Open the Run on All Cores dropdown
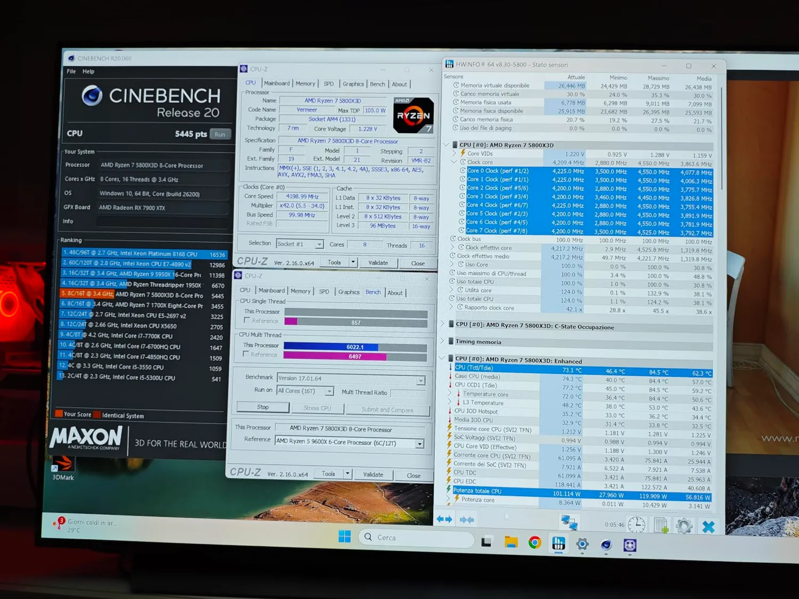 [329, 391]
